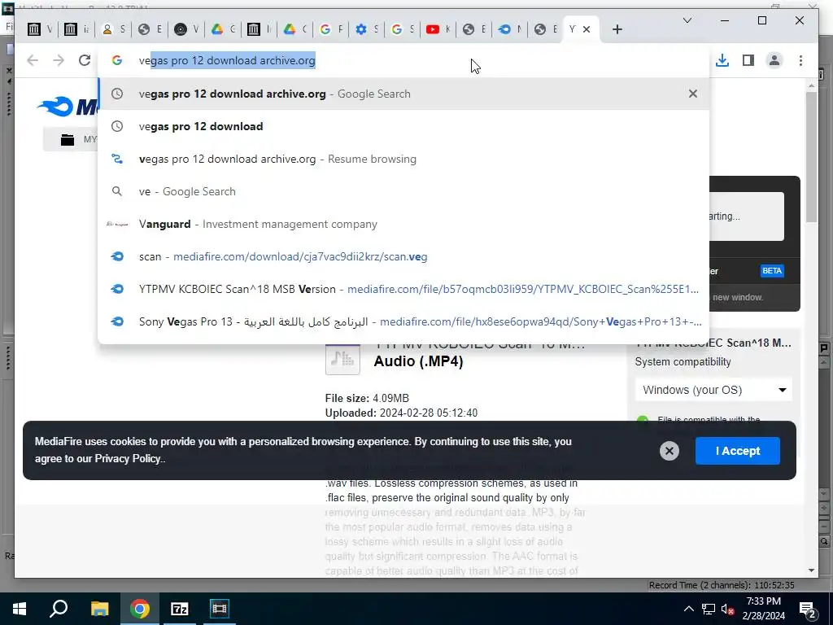This screenshot has width=833, height=625.
Task: Open a new tab with plus button
Action: [x=617, y=30]
